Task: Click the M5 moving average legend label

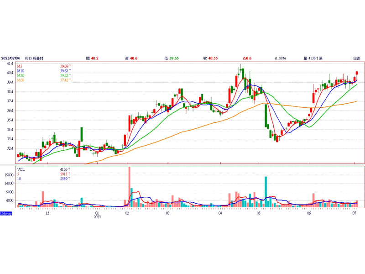Action: 20,67
